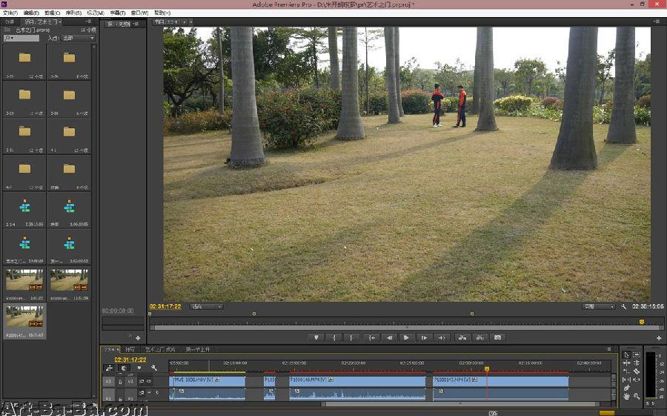Select the Slip tool
The width and height of the screenshot is (667, 416).
(626, 380)
